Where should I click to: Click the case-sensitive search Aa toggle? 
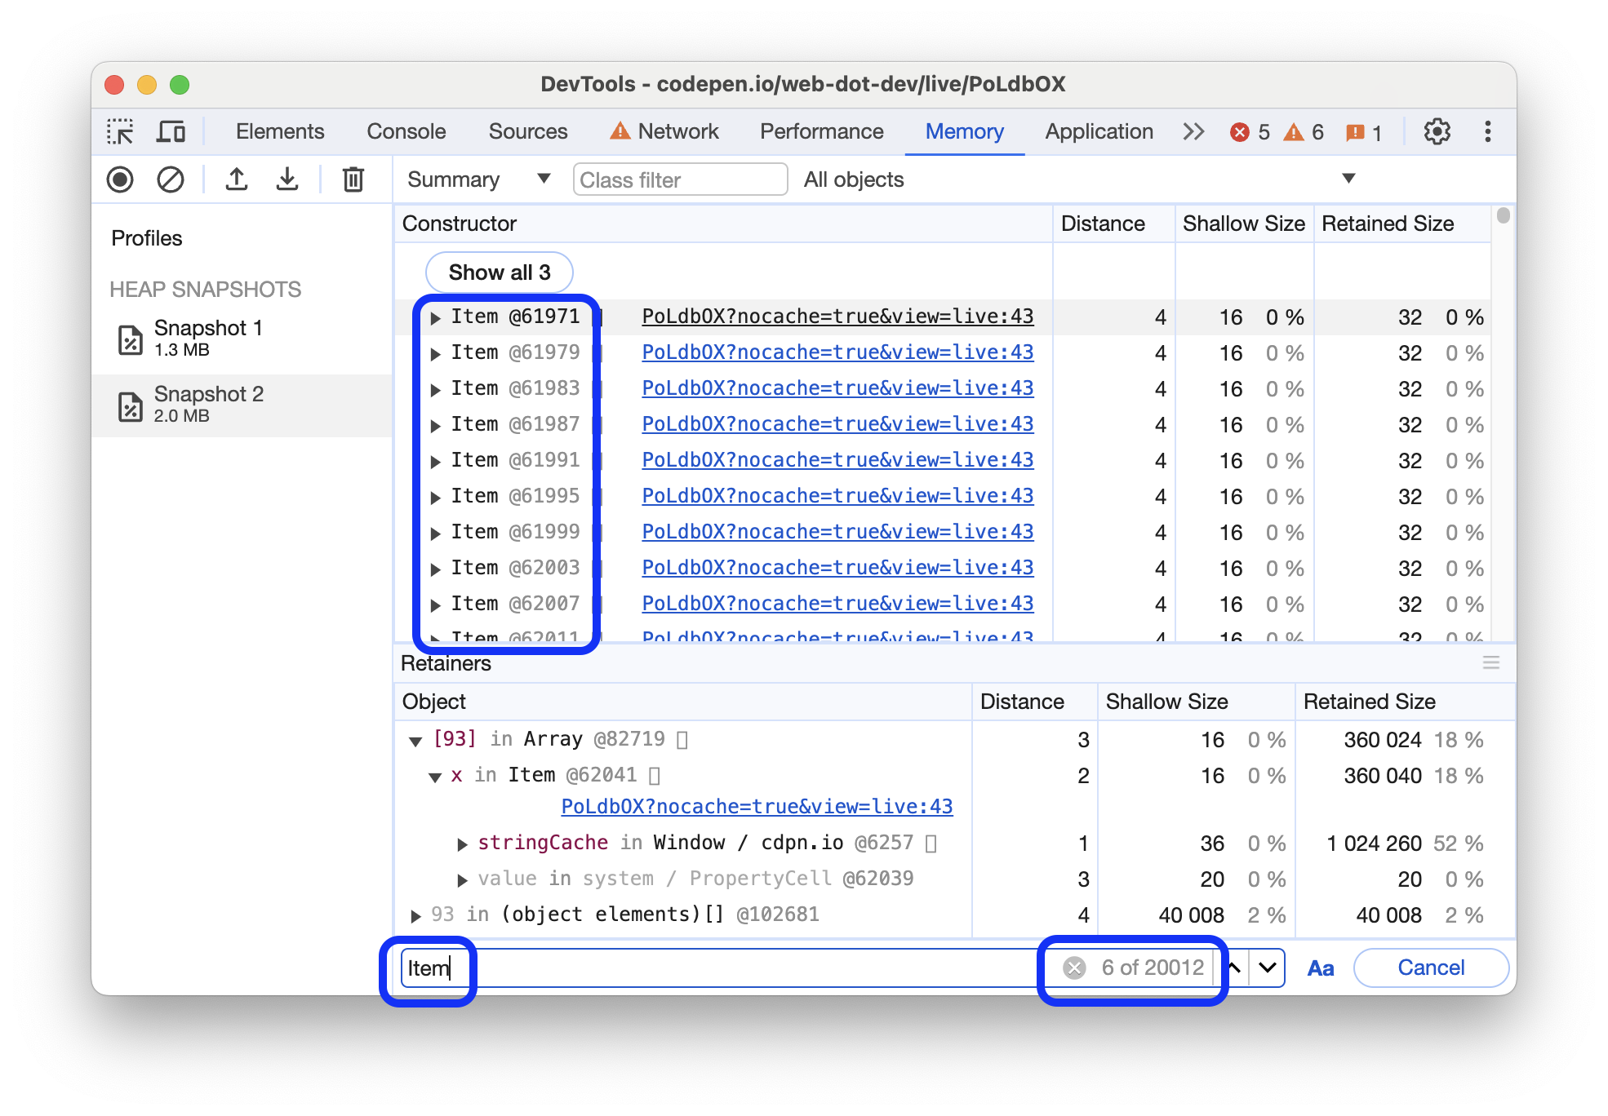tap(1318, 967)
